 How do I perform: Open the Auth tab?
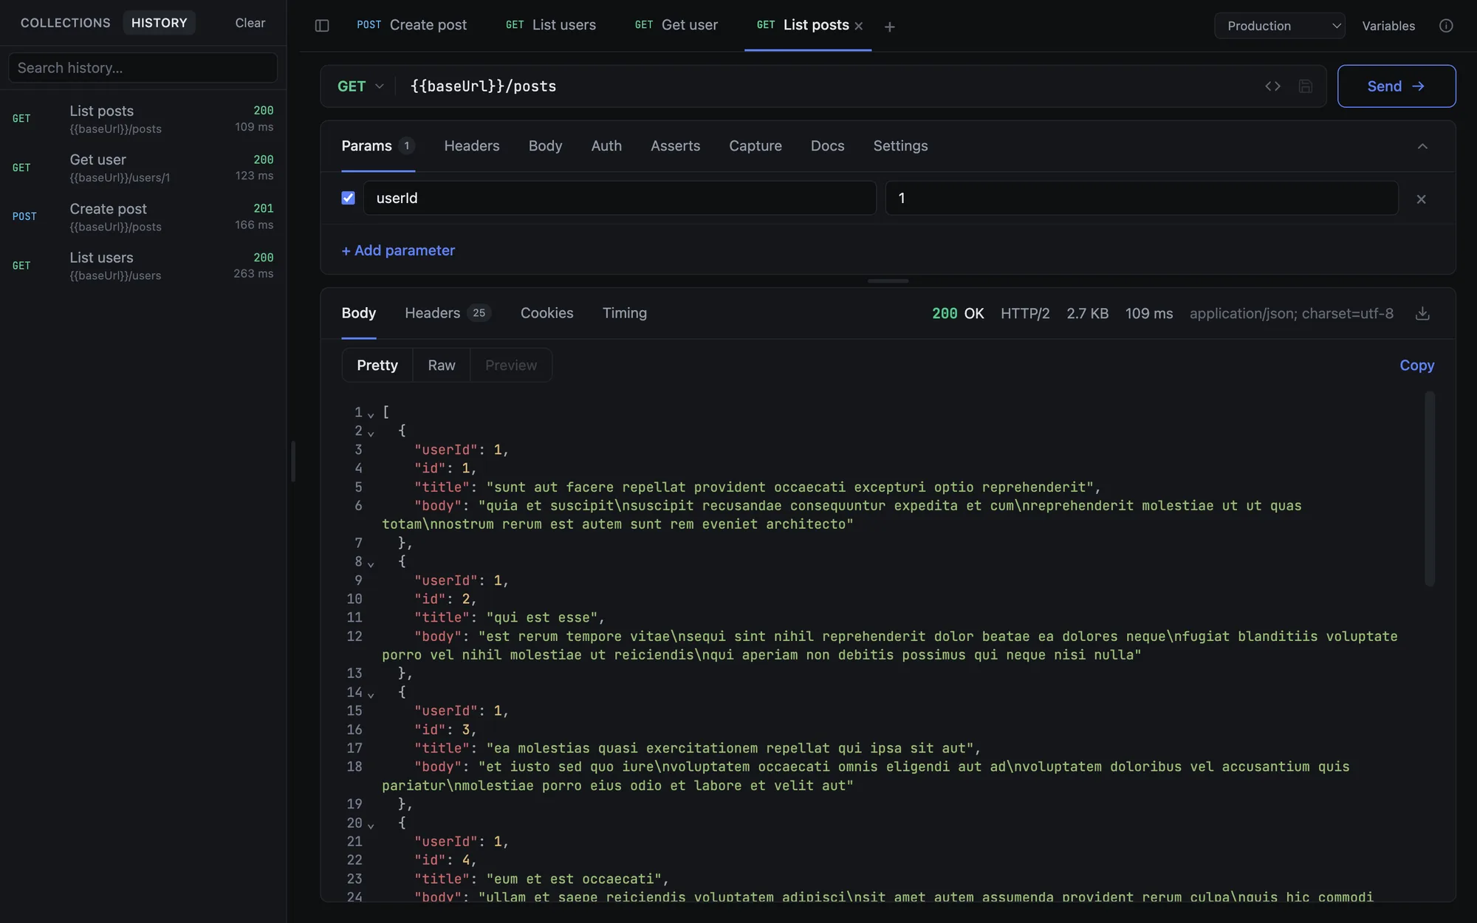tap(606, 146)
